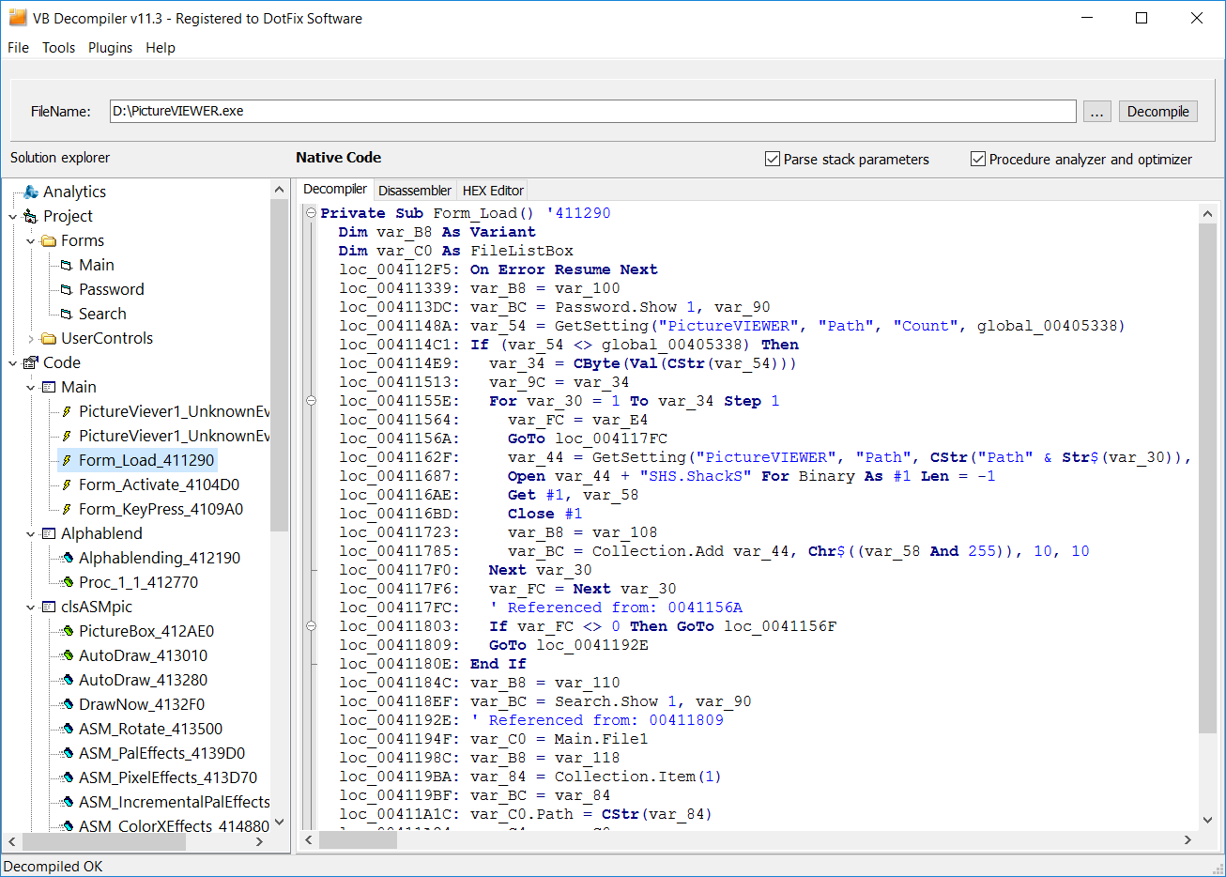The height and width of the screenshot is (877, 1226).
Task: Select the first PictureViever1_UnknownEv item
Action: [174, 411]
